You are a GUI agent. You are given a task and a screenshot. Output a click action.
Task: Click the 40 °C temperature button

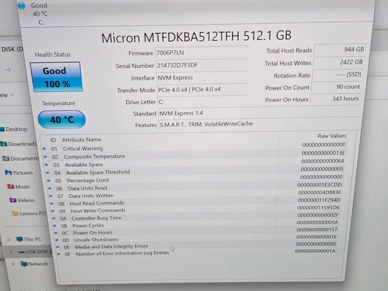[62, 120]
